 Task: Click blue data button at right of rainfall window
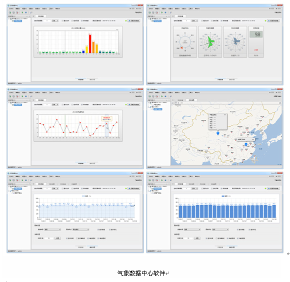pyautogui.click(x=133, y=20)
